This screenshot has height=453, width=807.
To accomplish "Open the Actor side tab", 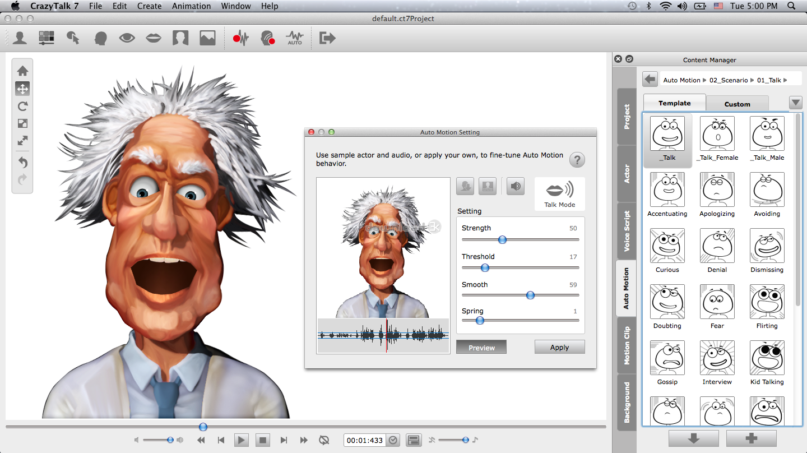I will click(627, 174).
